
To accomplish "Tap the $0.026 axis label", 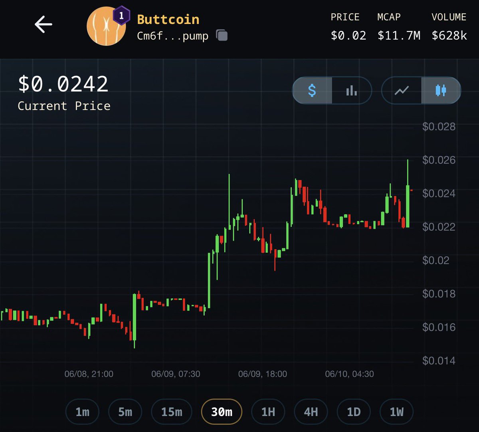I will pyautogui.click(x=439, y=160).
